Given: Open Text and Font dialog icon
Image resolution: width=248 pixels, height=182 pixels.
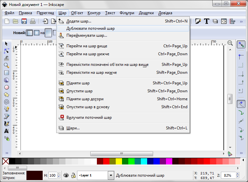Looking at the screenshot, I should [207, 21].
